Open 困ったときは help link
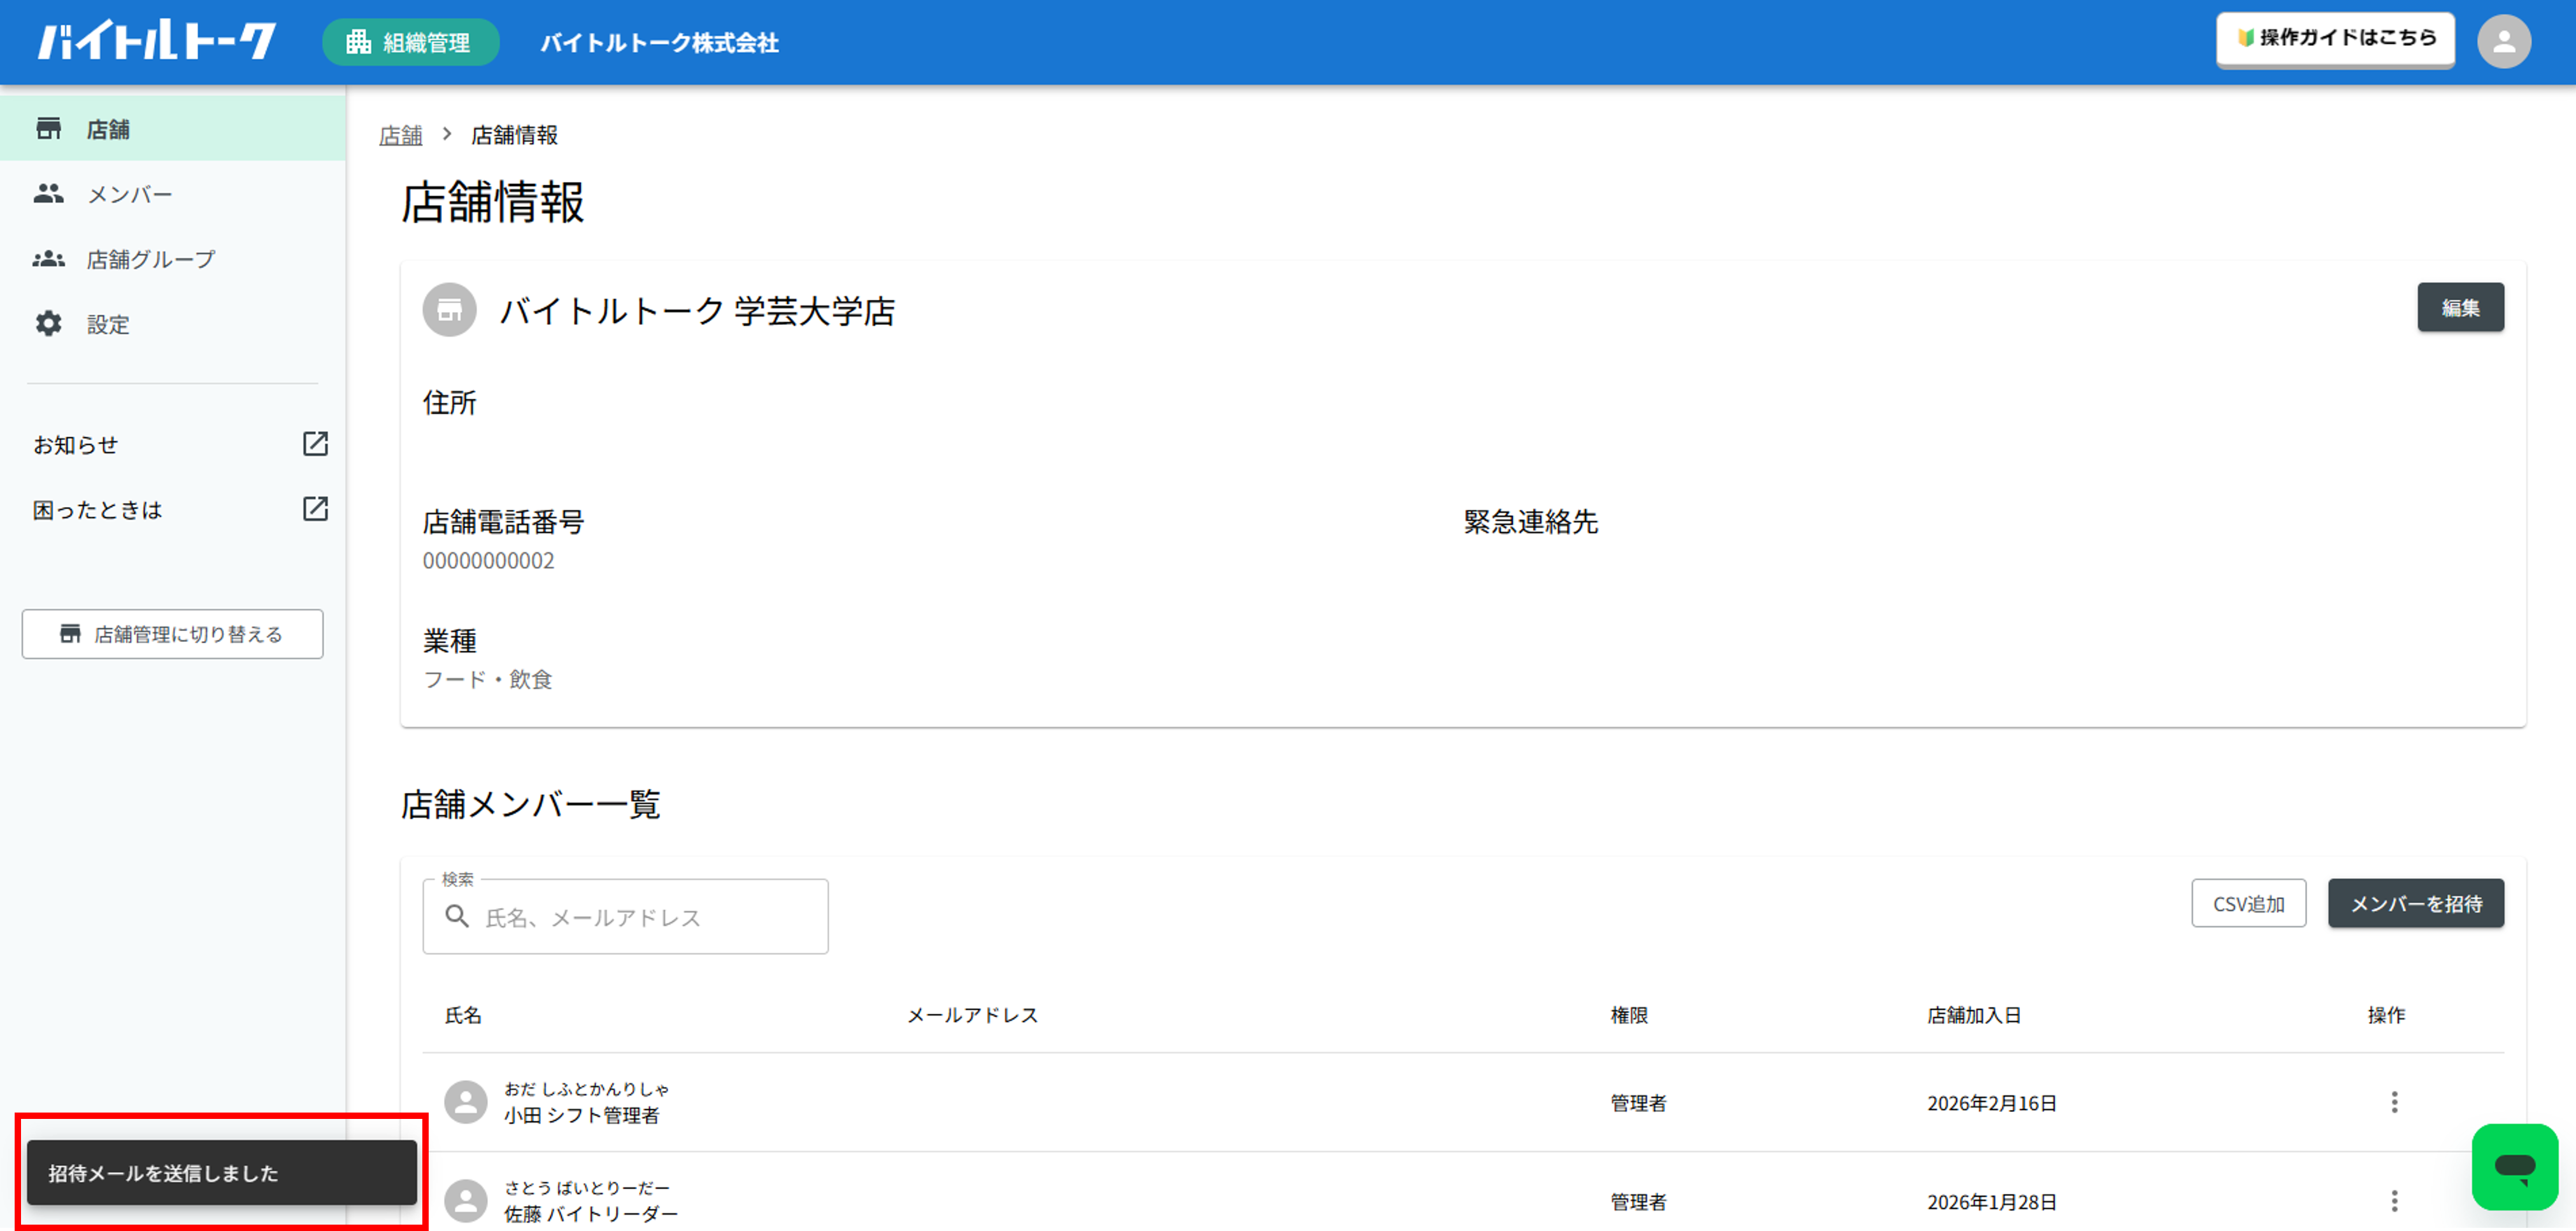The width and height of the screenshot is (2576, 1231). 97,510
